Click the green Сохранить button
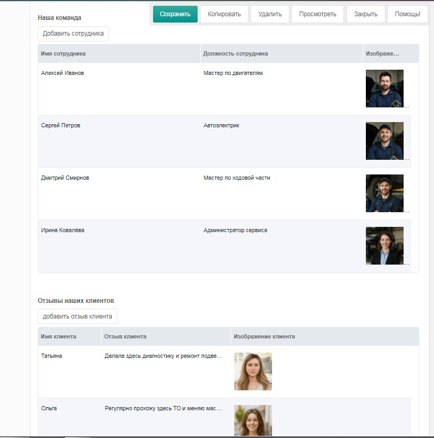Image resolution: width=434 pixels, height=438 pixels. (175, 14)
